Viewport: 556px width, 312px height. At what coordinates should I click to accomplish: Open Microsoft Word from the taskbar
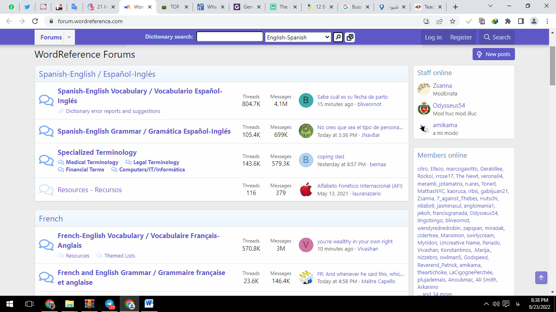click(149, 304)
